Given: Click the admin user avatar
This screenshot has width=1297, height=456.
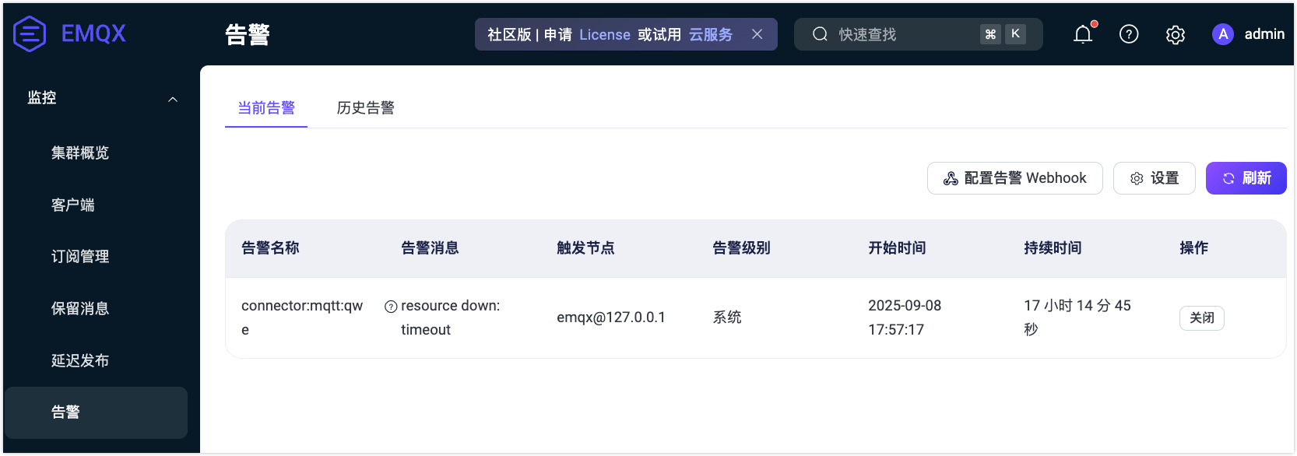Looking at the screenshot, I should pyautogui.click(x=1222, y=34).
